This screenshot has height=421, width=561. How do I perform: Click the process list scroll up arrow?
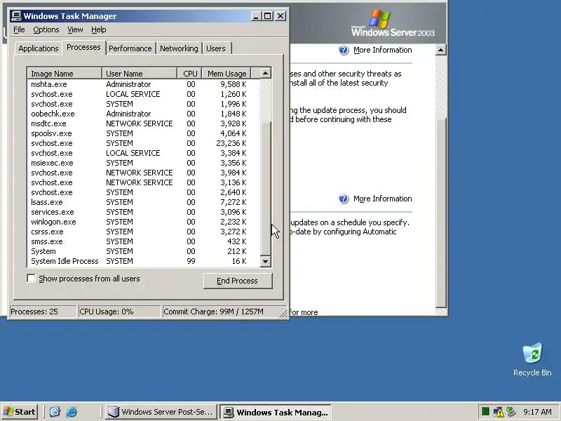(x=266, y=74)
